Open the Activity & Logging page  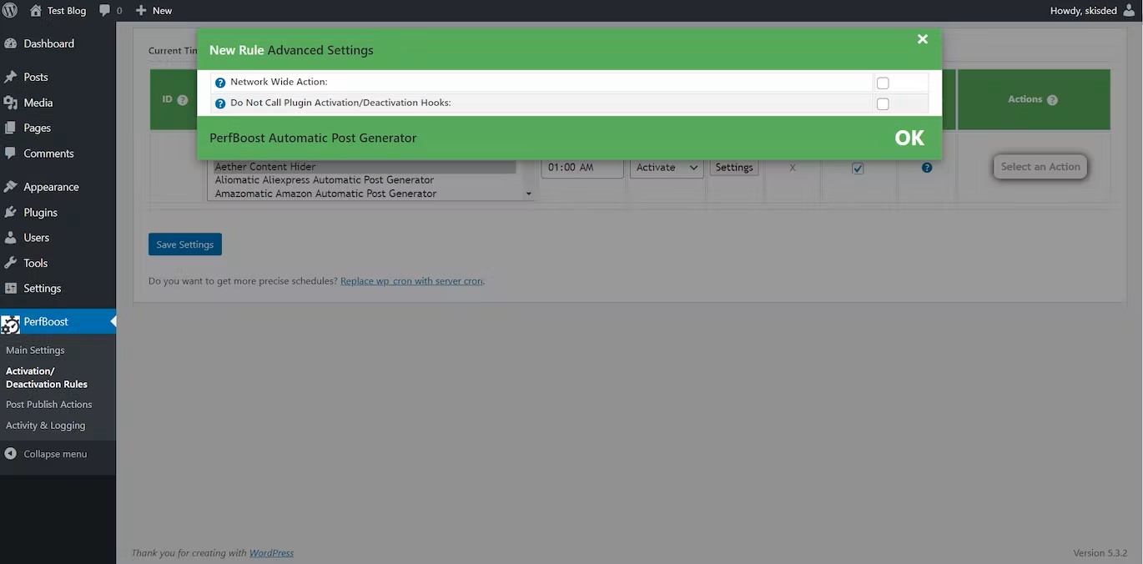click(x=46, y=426)
